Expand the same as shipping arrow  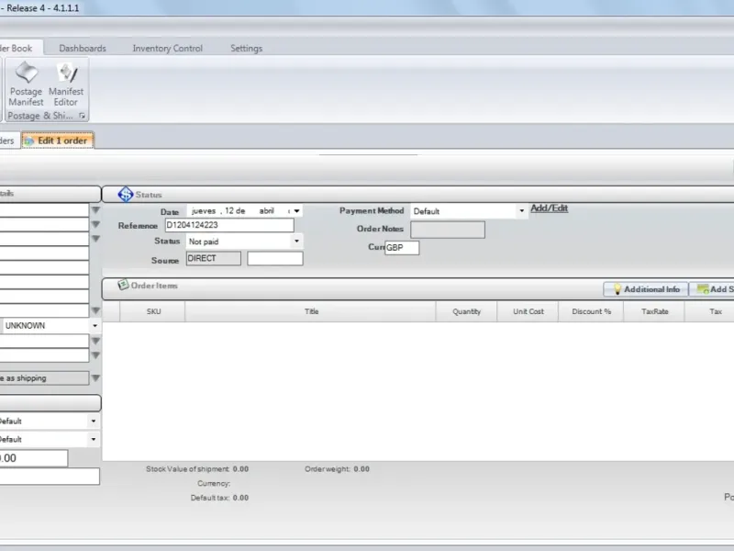point(95,377)
